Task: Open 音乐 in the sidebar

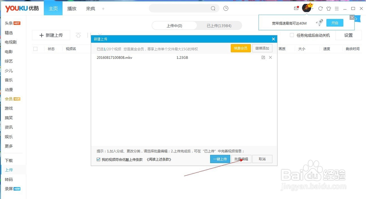Action: [9, 80]
